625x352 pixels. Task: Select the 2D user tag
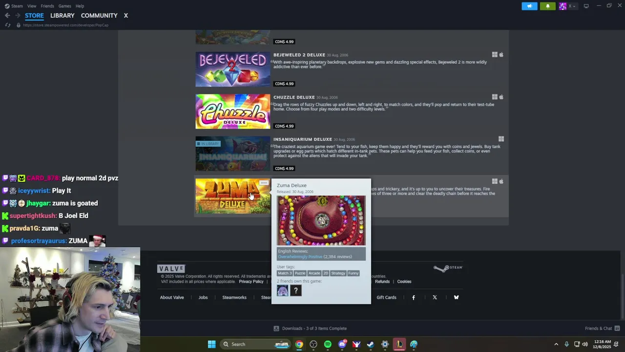click(x=326, y=273)
